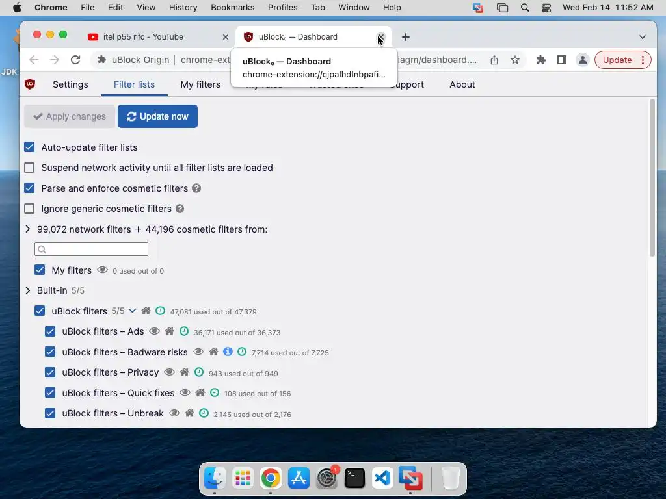Click the share icon in address bar
This screenshot has width=666, height=499.
[494, 60]
